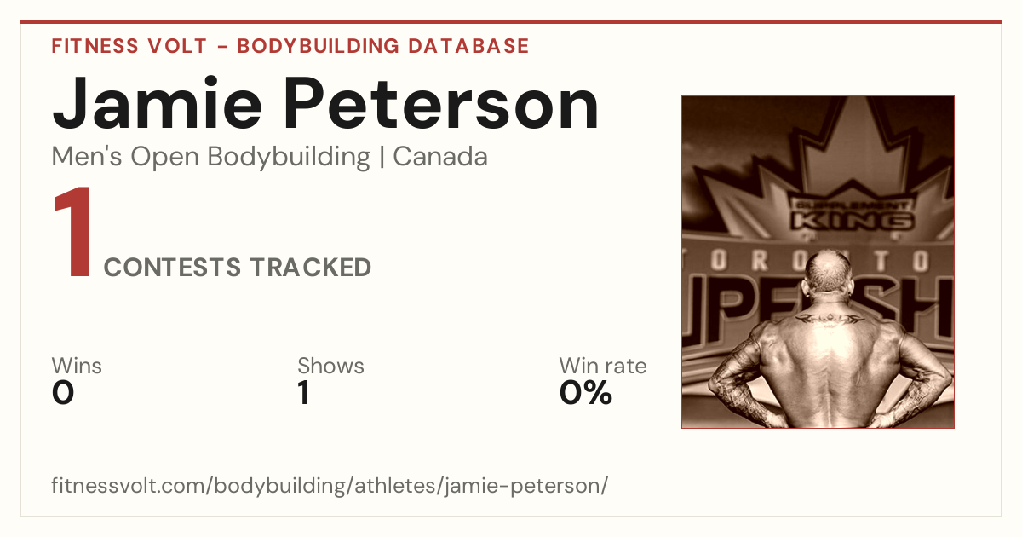
Task: Click the Shows value 1
Action: tap(303, 393)
